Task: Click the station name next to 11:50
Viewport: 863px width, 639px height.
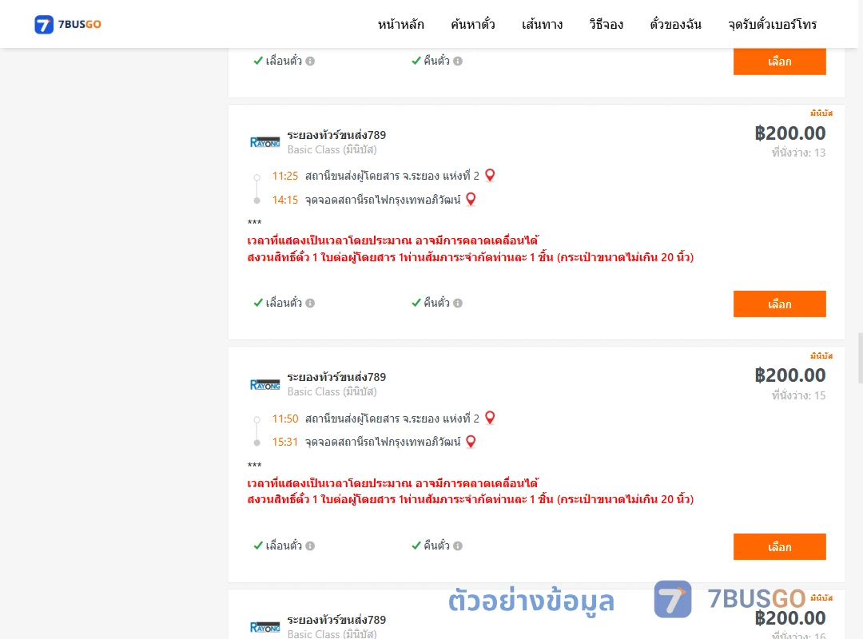Action: coord(392,419)
